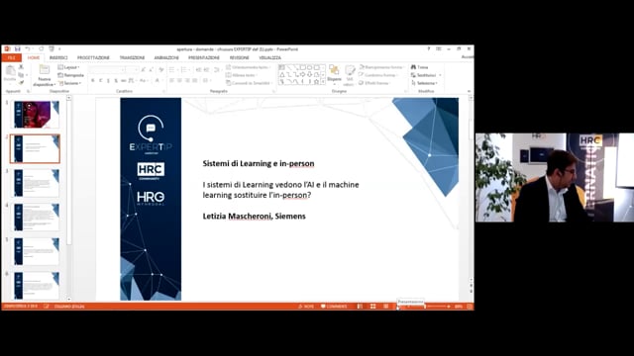634x356 pixels.
Task: Click the Save icon in quick access toolbar
Action: (x=18, y=48)
